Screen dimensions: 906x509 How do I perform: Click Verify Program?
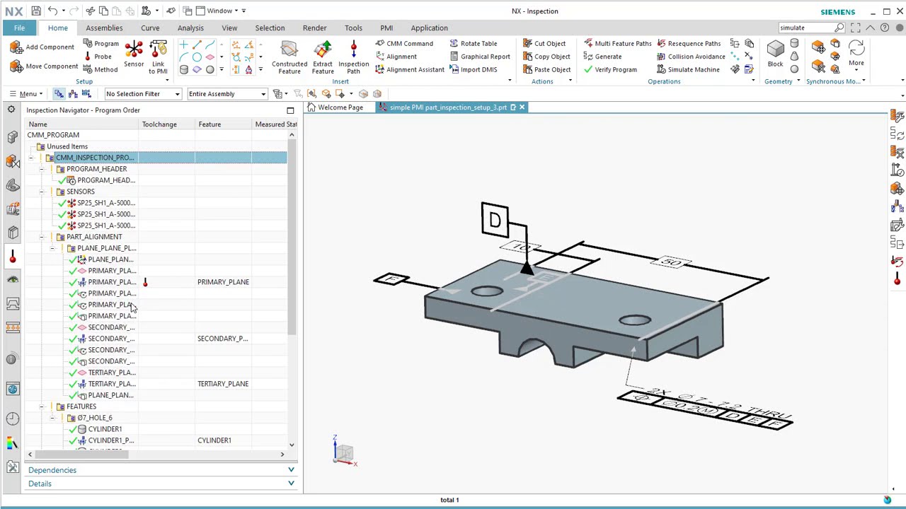tap(609, 69)
